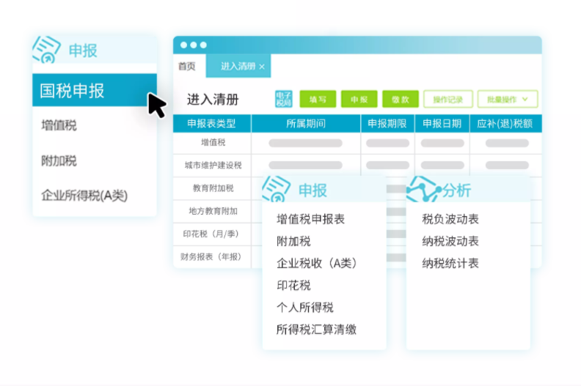Click the 分析 panel title
581x386 pixels.
pyautogui.click(x=457, y=190)
